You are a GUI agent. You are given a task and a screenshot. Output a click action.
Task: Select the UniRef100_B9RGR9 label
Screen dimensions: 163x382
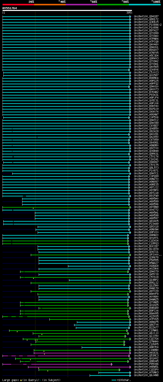146,308
